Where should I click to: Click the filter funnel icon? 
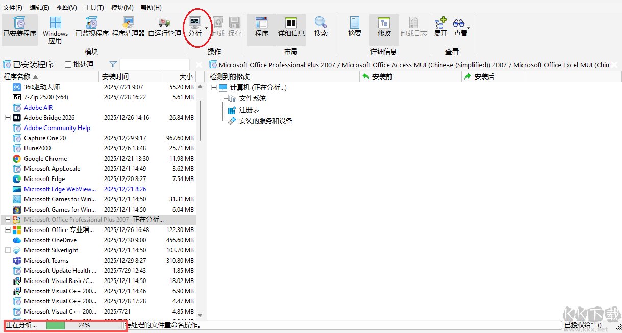113,64
